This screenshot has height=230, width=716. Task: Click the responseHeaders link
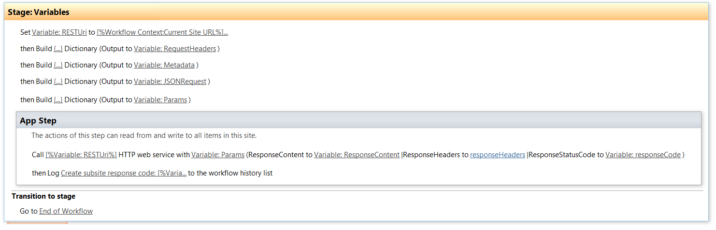click(x=497, y=155)
